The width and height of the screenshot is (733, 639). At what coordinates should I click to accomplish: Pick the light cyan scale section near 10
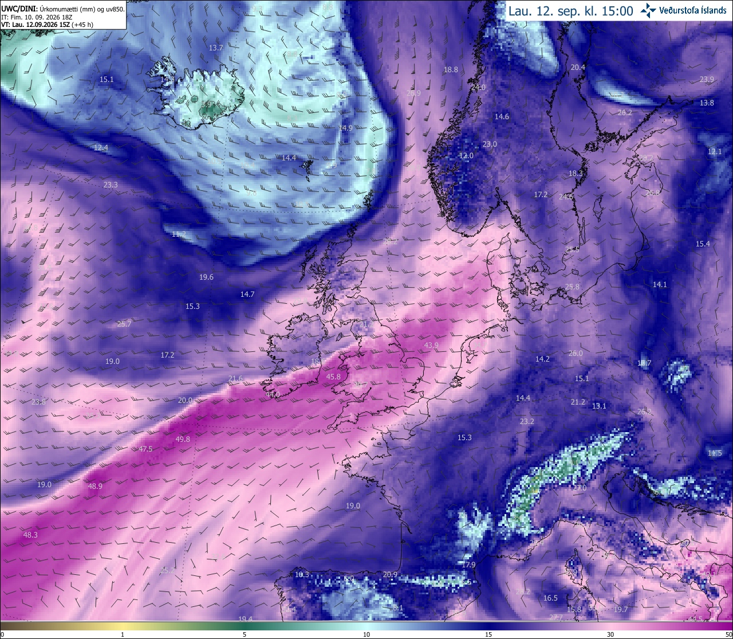[x=366, y=626]
